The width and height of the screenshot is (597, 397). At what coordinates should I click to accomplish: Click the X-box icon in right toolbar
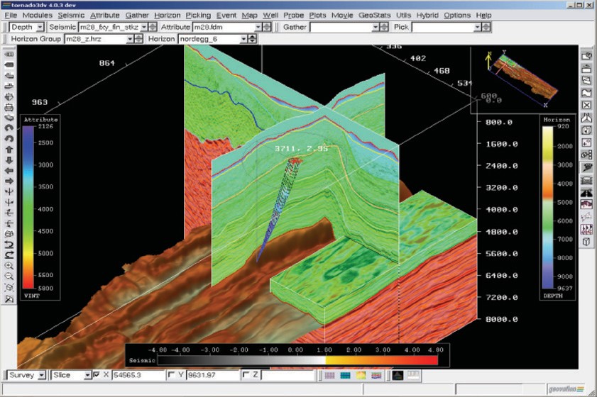click(x=586, y=106)
